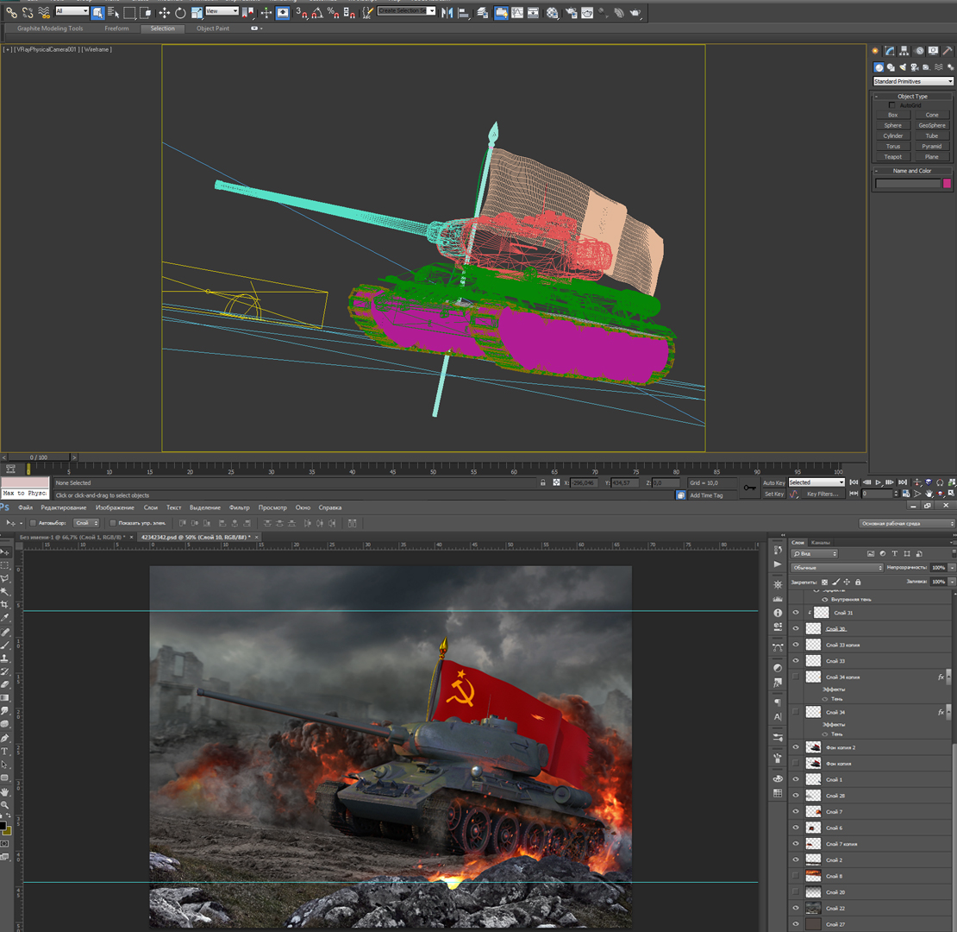This screenshot has height=932, width=957.
Task: Select the Hand tool in Photoshop toolbox
Action: tap(5, 791)
